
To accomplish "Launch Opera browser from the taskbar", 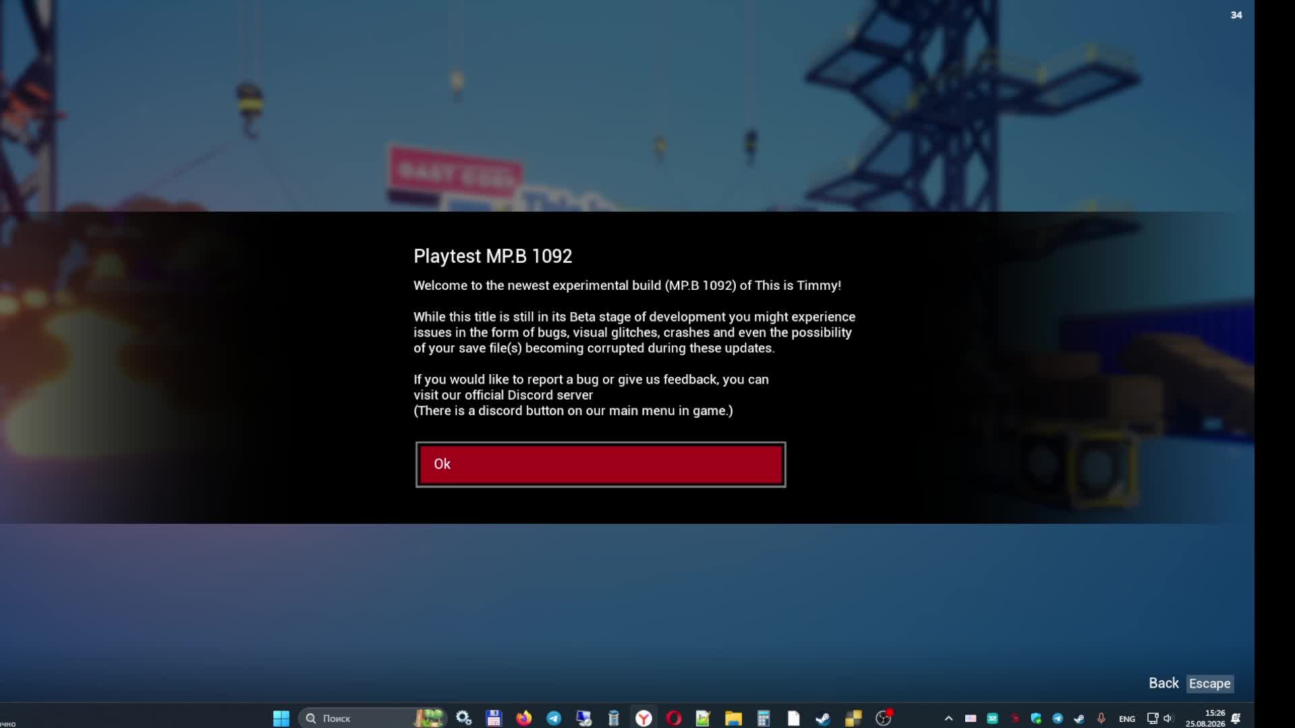I will pos(673,719).
